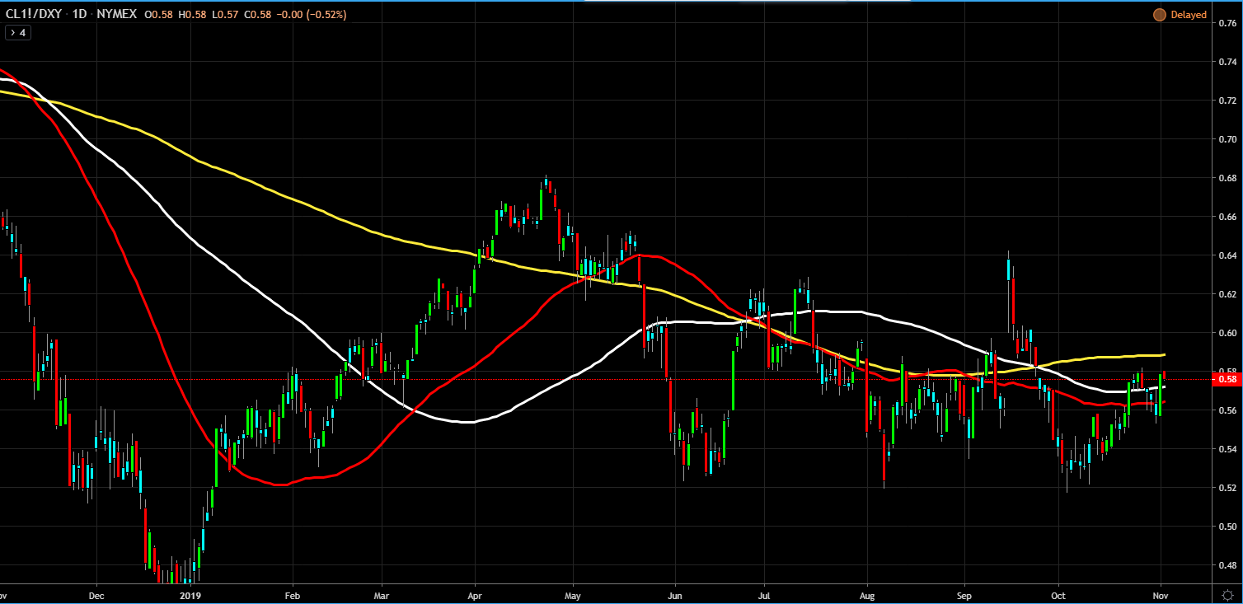Click the 2019 label on time axis
This screenshot has width=1243, height=604.
pos(191,594)
